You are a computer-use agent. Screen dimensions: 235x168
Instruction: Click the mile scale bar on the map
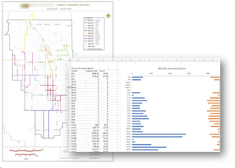[25, 155]
